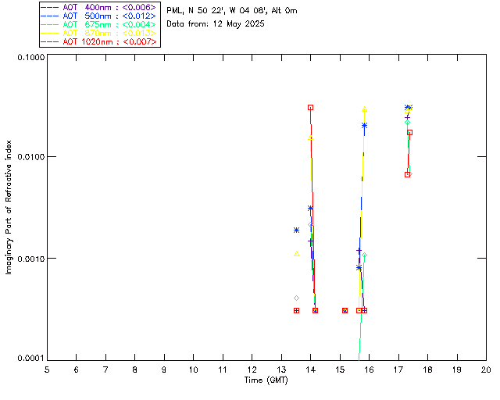Click the 'Imaginary Part of Refractive index' axis title
Screen dimensions: 500x400
tap(9, 207)
